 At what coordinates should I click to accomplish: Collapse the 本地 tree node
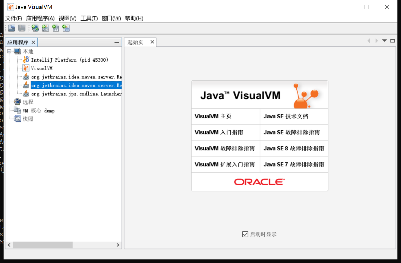pos(9,51)
